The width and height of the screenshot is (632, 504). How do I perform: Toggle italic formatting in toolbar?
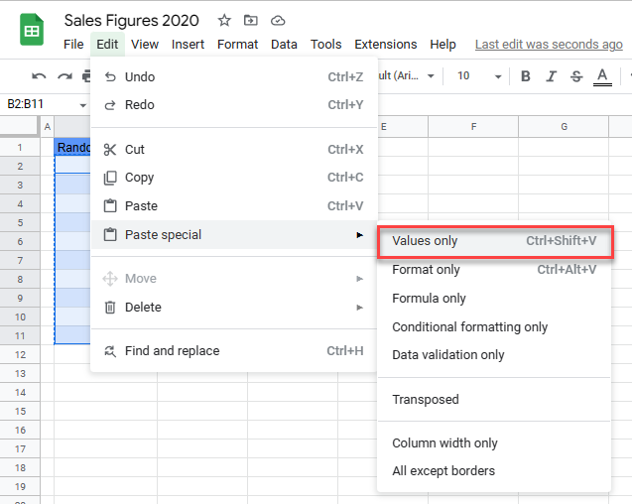[552, 76]
